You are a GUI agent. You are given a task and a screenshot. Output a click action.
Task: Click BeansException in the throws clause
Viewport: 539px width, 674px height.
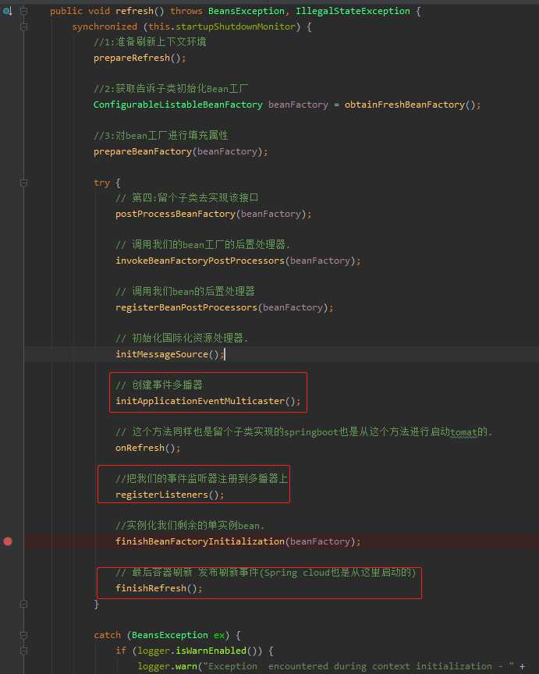[x=246, y=11]
